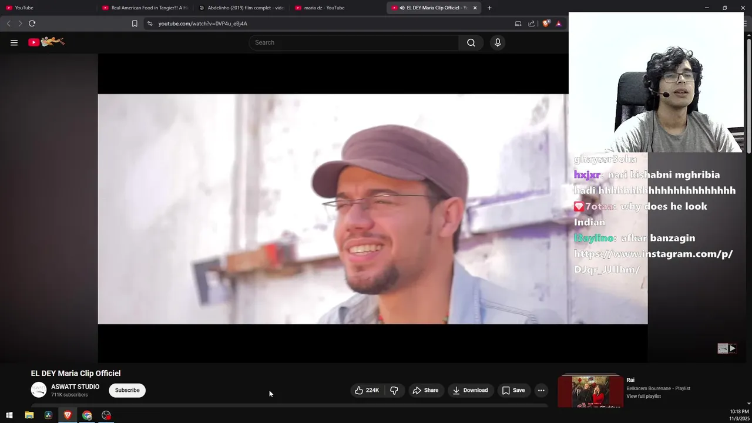This screenshot has height=423, width=752.
Task: Open ASWATT STUDIO channel name link
Action: coord(75,387)
